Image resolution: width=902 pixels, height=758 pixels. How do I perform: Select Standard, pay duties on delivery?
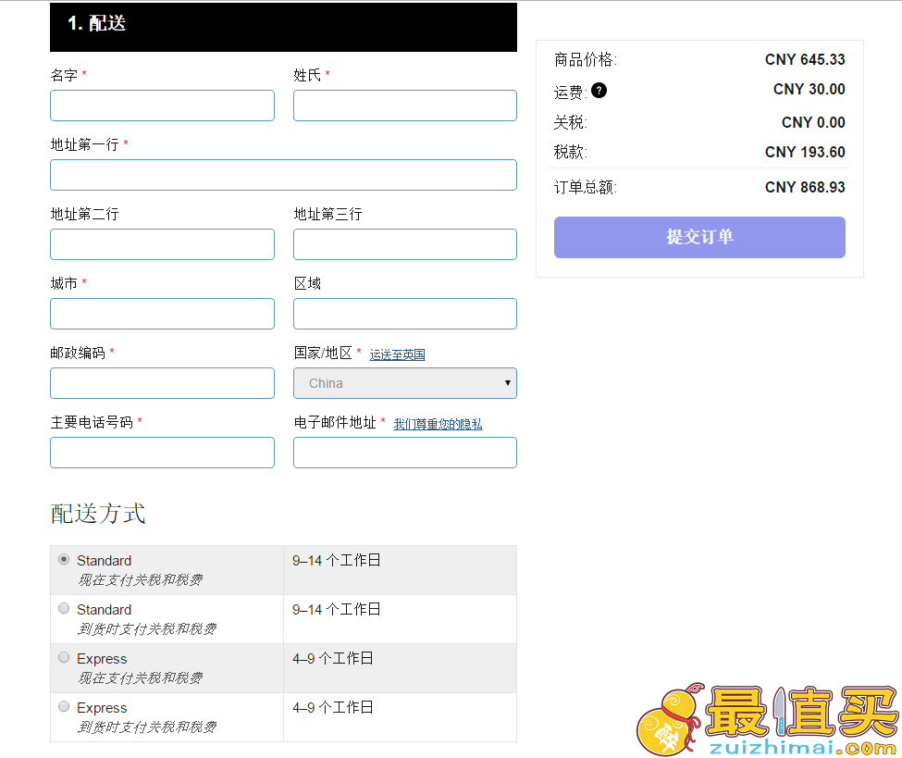click(x=64, y=608)
